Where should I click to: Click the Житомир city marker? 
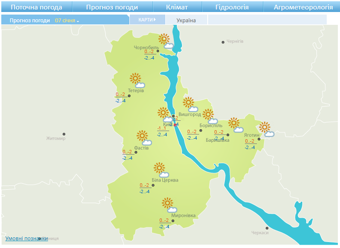point(64,134)
